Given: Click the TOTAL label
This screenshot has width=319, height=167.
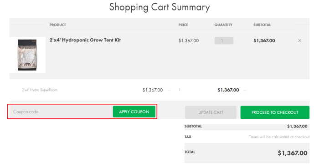Looking at the screenshot, I should [x=190, y=152].
